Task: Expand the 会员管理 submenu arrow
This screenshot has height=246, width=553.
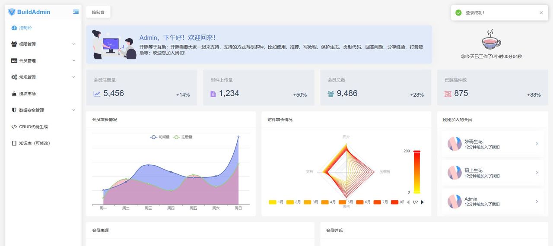Action: point(74,60)
